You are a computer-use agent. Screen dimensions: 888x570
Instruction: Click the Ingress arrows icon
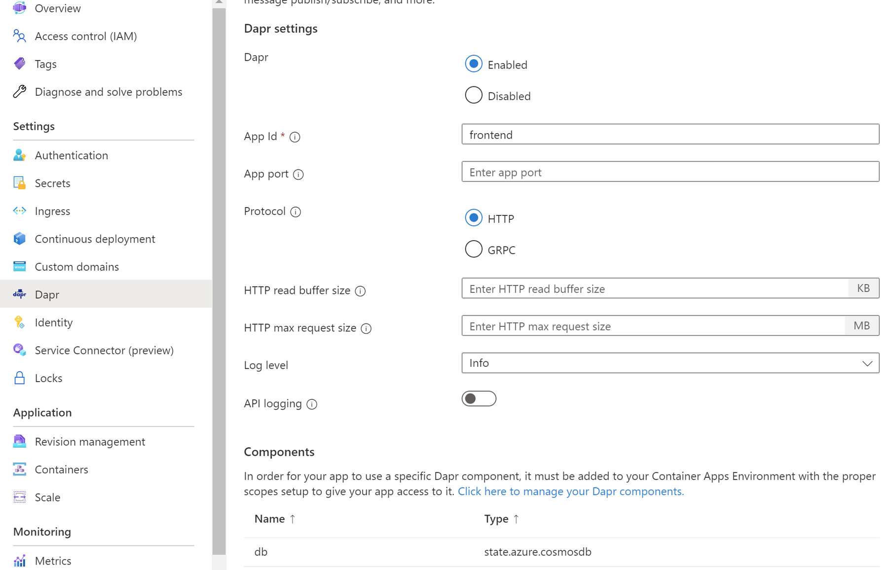click(x=20, y=211)
